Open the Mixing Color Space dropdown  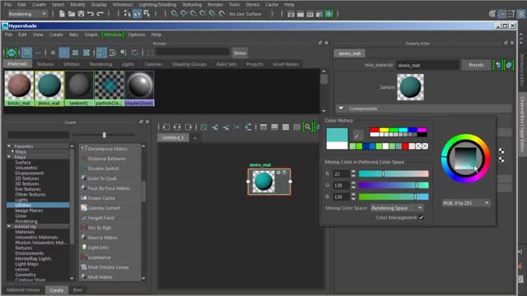click(x=397, y=208)
